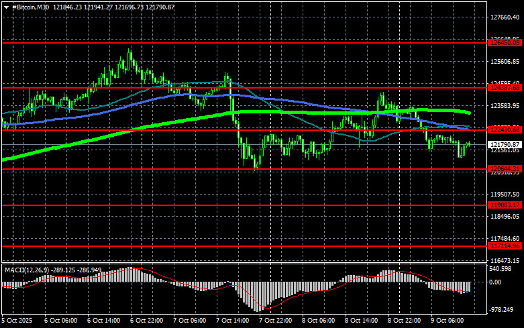Image resolution: width=524 pixels, height=328 pixels.
Task: Click the 5 Oct 2025 time axis label
Action: click(x=17, y=321)
